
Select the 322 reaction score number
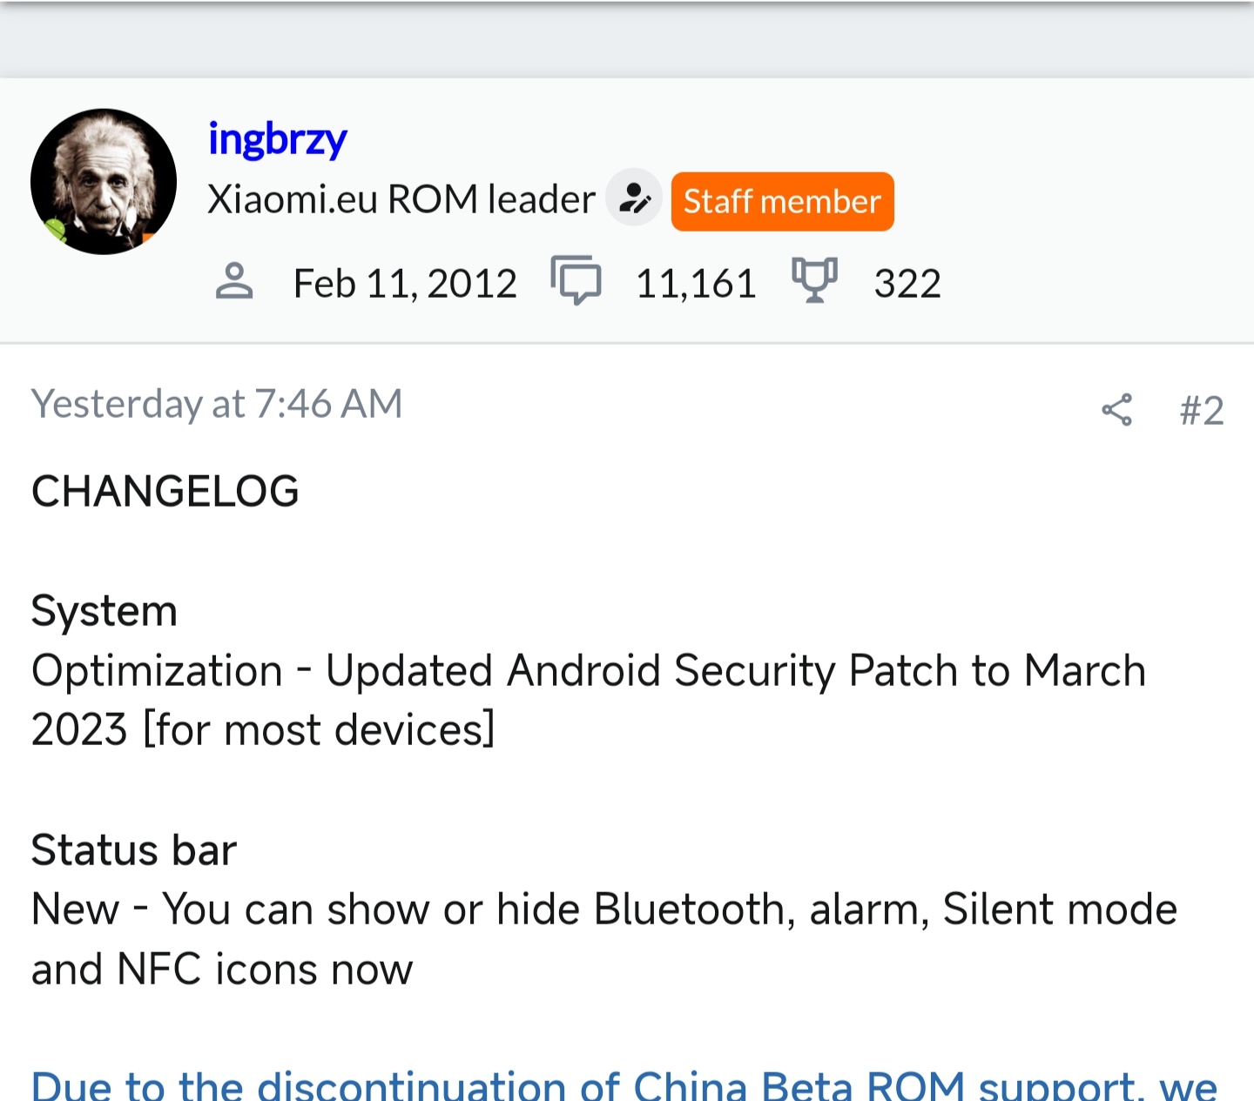coord(907,284)
